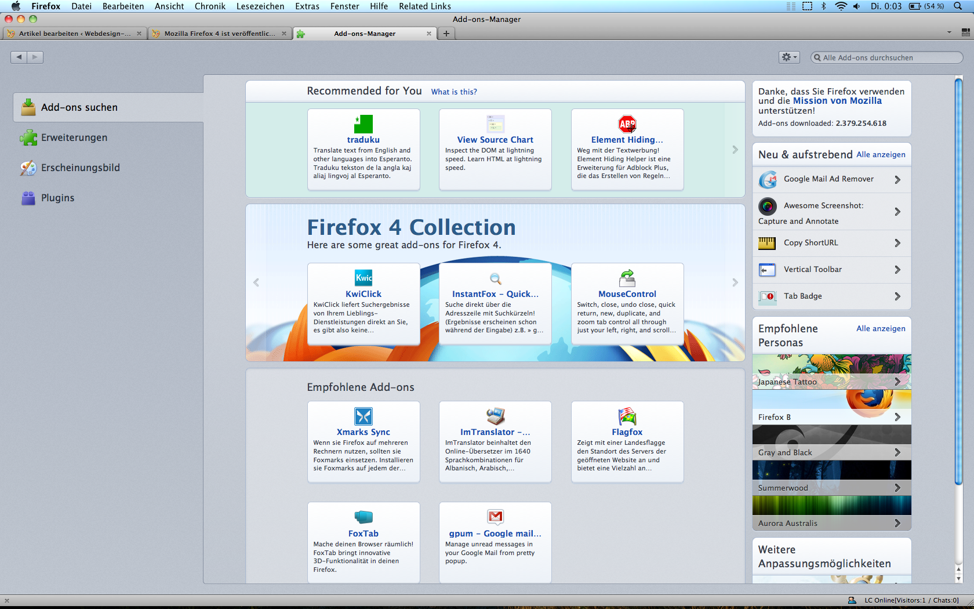974x609 pixels.
Task: Switch to Artikel bearbeiten Webdesign tab
Action: [74, 34]
